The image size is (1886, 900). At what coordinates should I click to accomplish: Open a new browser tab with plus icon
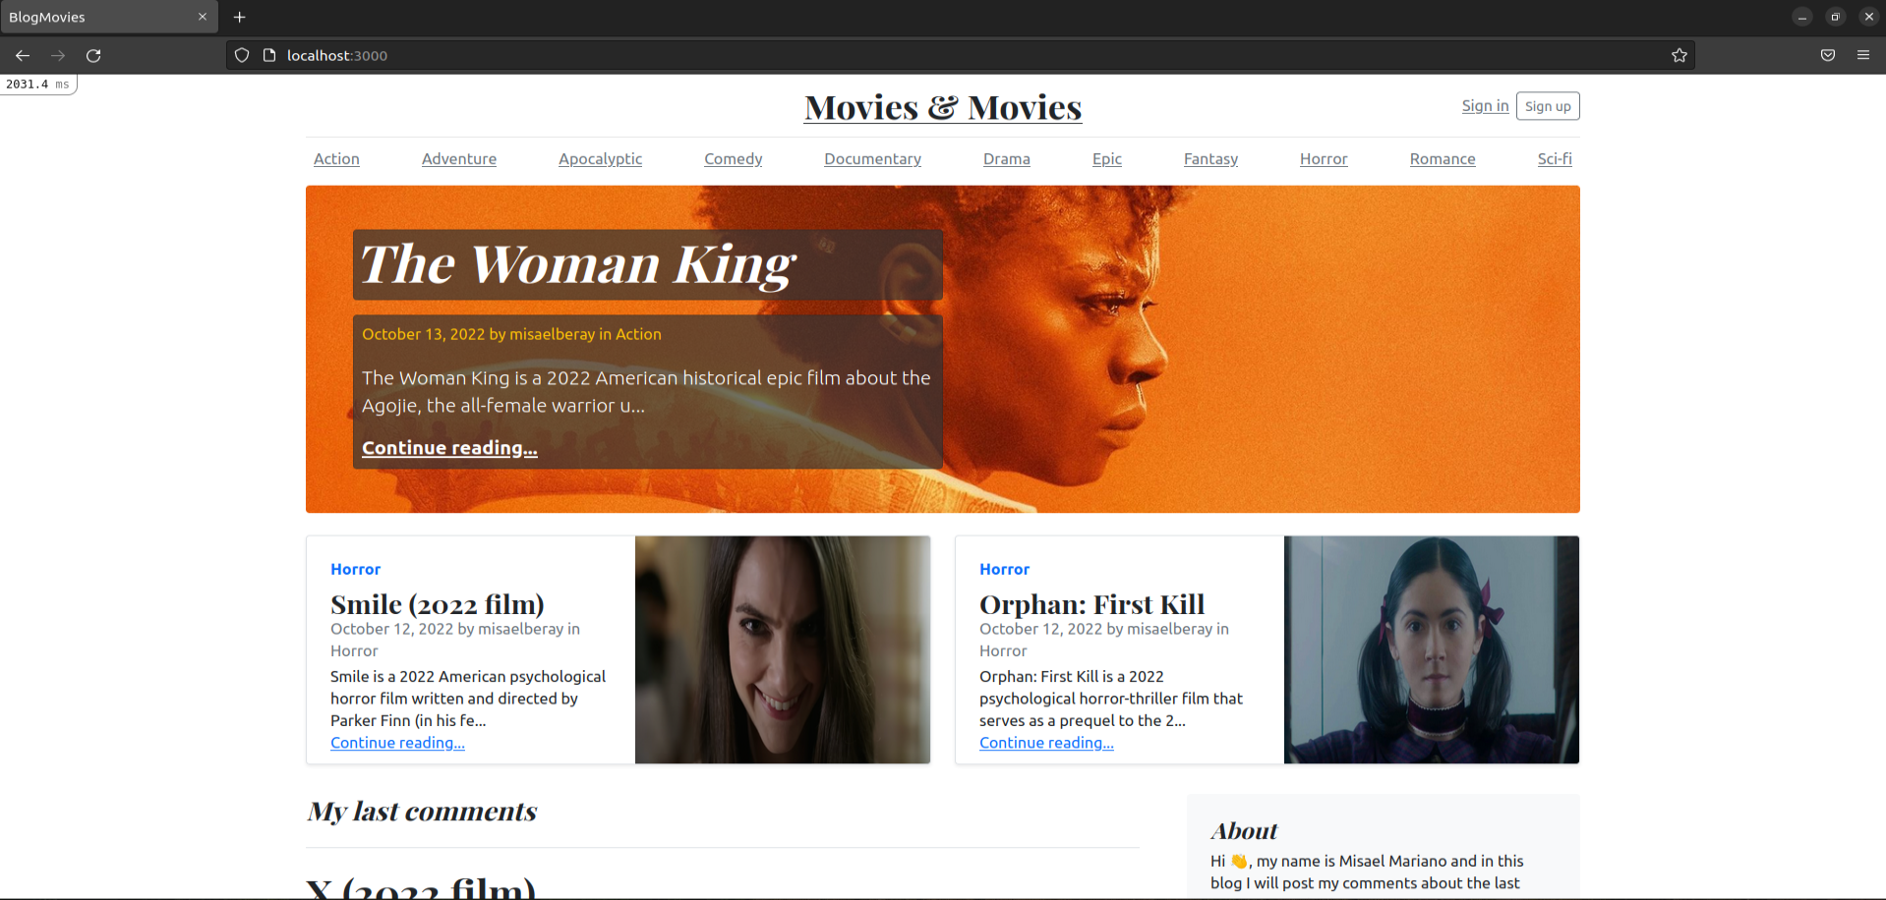[x=239, y=17]
